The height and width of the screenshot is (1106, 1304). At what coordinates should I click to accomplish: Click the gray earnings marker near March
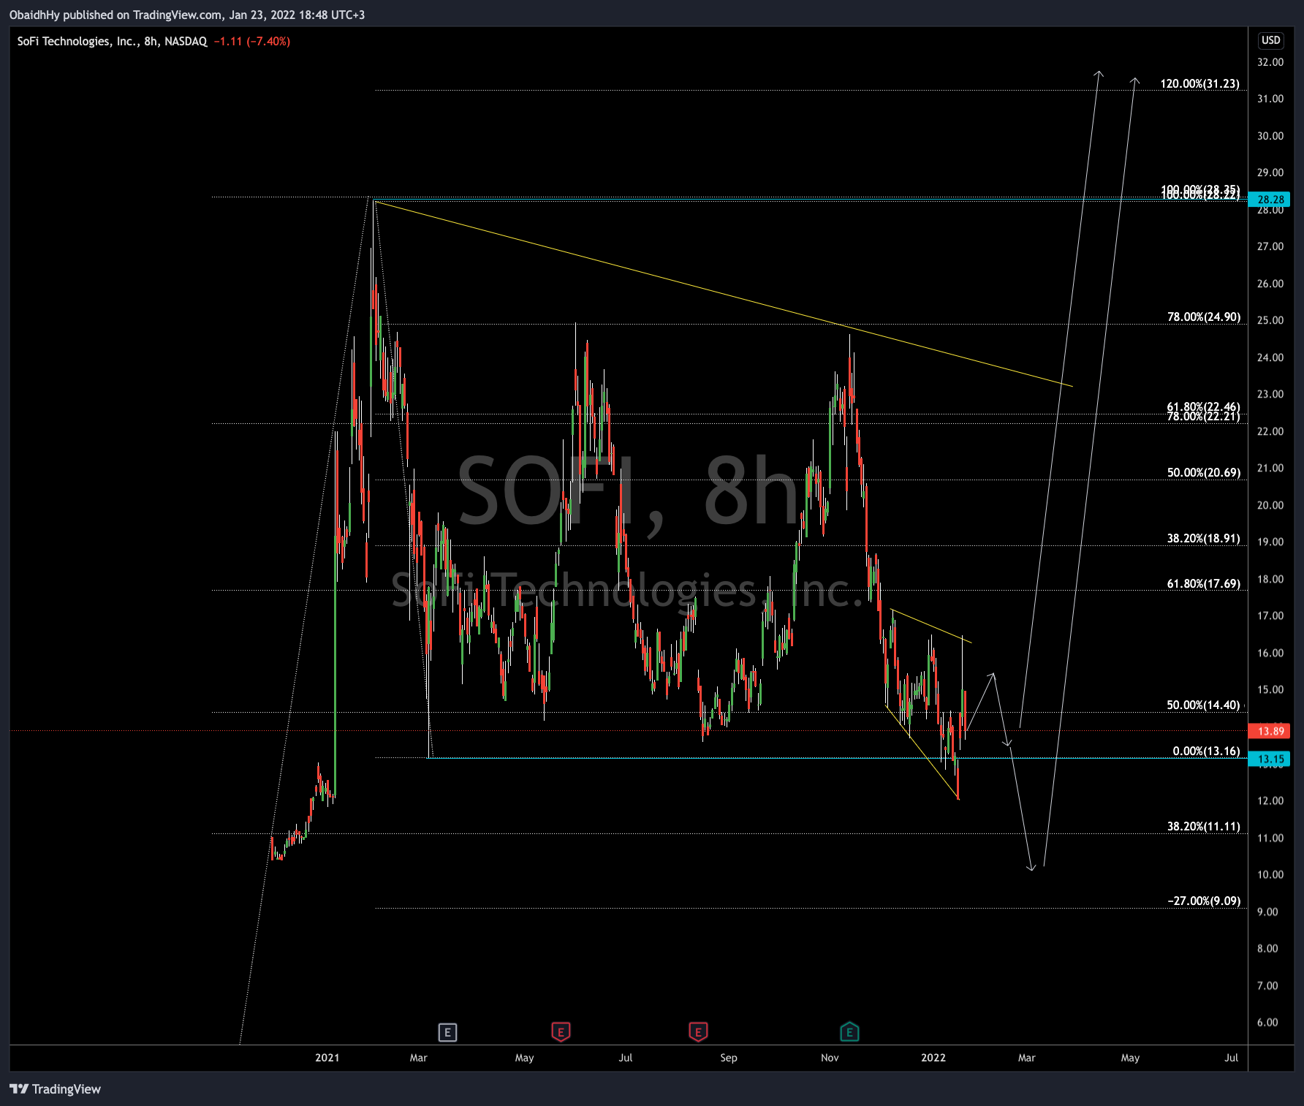447,1032
